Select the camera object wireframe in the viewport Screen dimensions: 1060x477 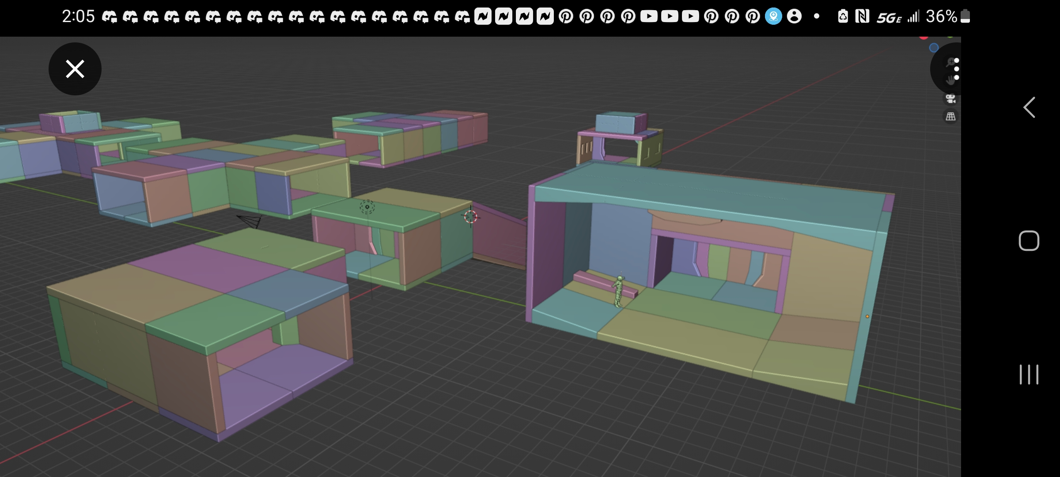pyautogui.click(x=250, y=220)
